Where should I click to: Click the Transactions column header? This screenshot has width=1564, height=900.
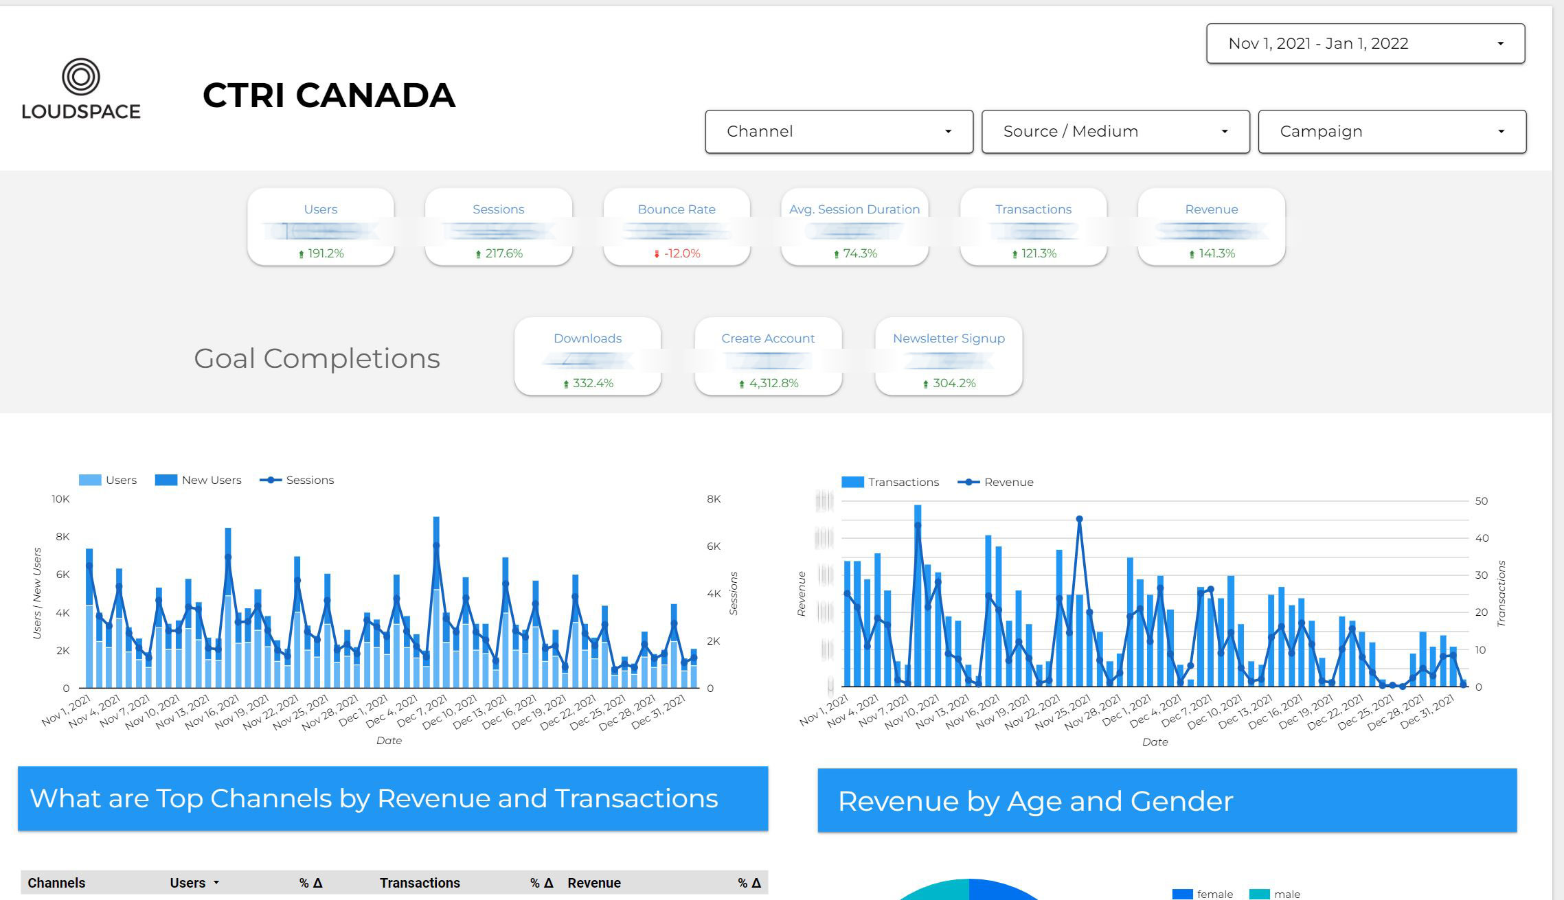[420, 883]
